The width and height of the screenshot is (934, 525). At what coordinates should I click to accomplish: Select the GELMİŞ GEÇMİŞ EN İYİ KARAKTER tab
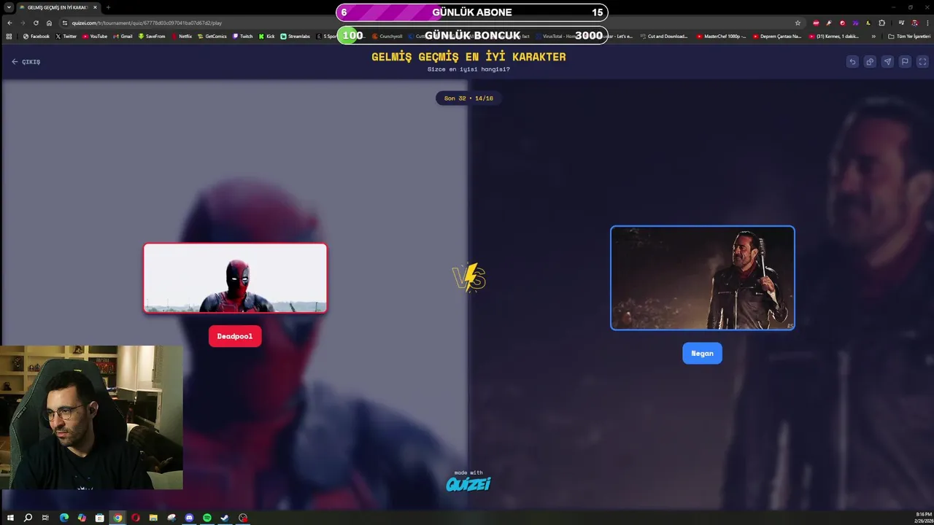click(58, 7)
